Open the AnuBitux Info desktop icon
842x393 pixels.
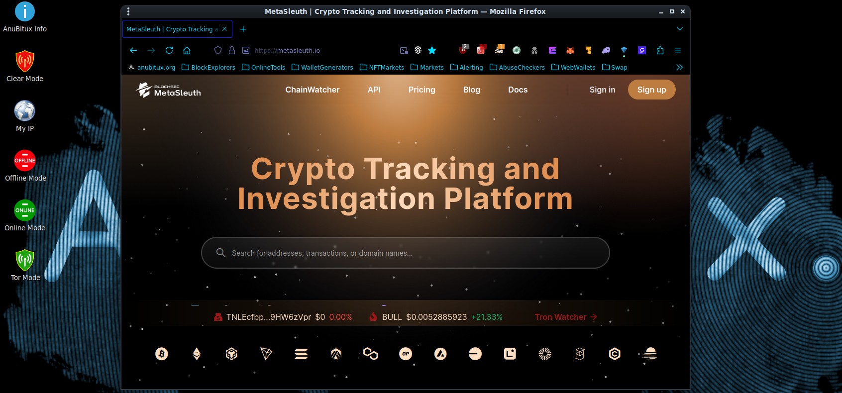(25, 17)
